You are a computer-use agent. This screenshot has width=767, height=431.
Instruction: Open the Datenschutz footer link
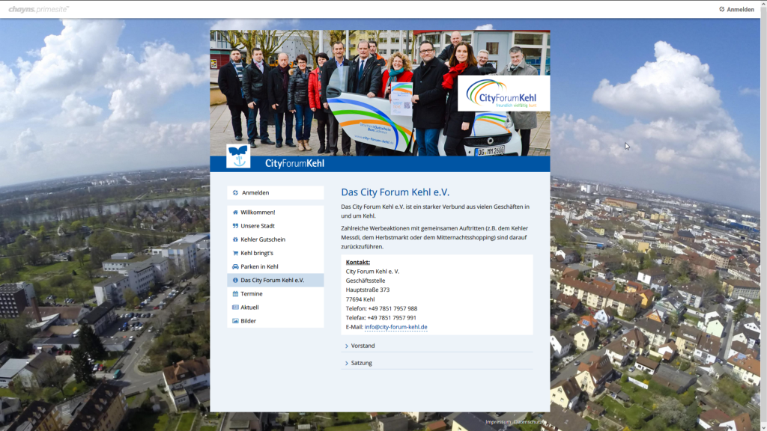(528, 422)
